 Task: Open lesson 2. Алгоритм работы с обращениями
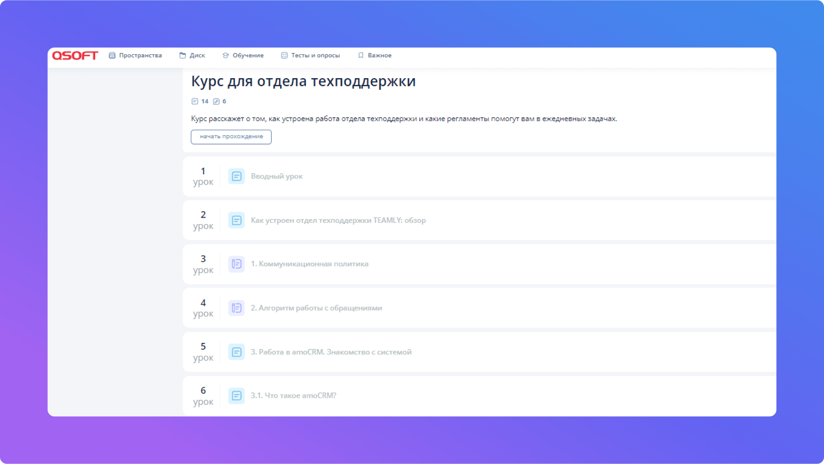pyautogui.click(x=479, y=308)
